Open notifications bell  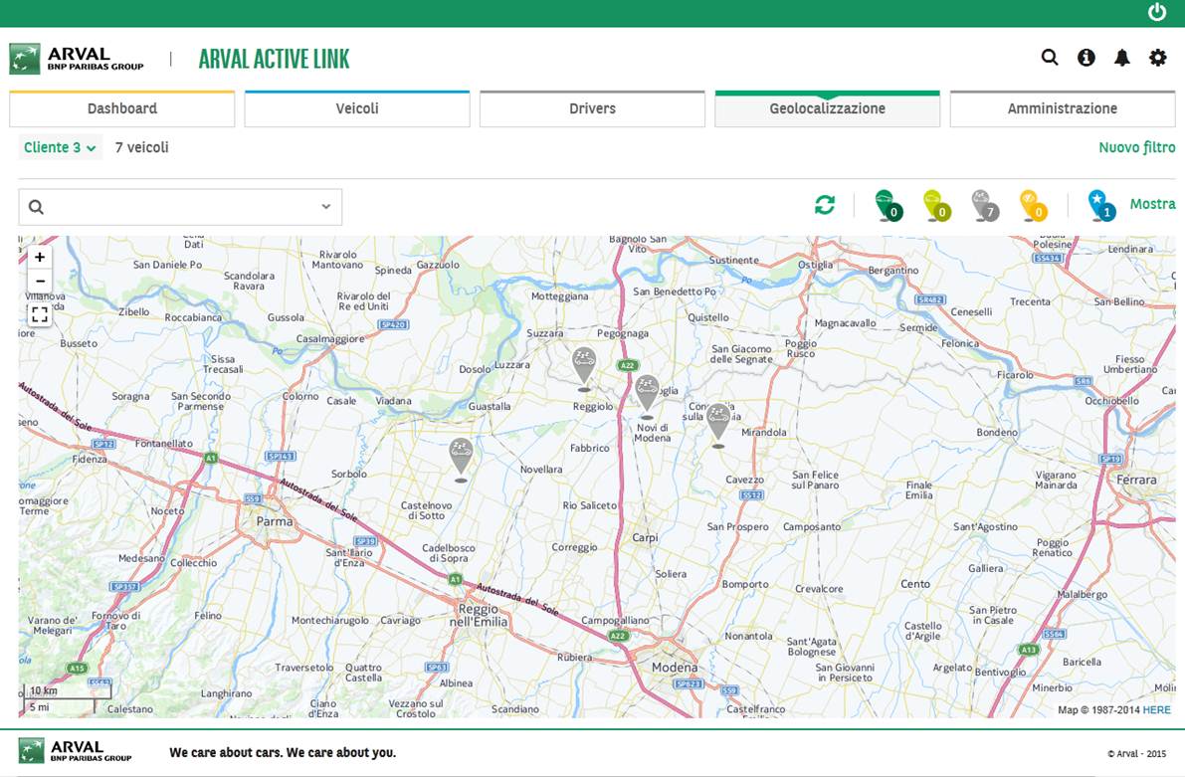(1122, 58)
